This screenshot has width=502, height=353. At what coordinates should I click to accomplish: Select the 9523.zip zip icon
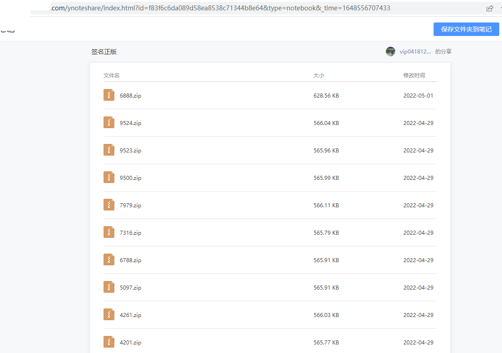pyautogui.click(x=109, y=150)
